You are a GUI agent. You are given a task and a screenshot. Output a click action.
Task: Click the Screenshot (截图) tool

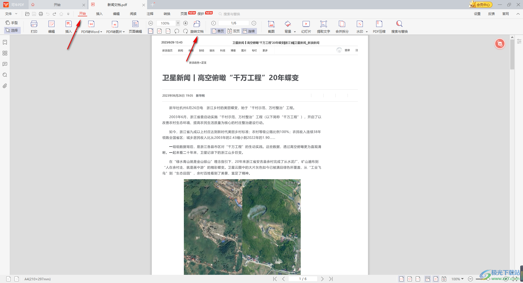[x=271, y=27]
